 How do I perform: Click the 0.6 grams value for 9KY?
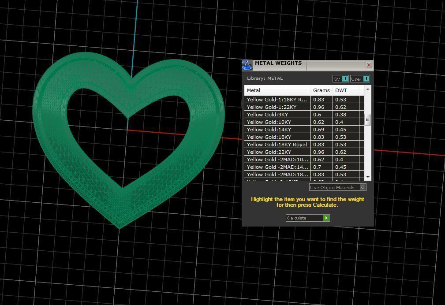pyautogui.click(x=317, y=115)
